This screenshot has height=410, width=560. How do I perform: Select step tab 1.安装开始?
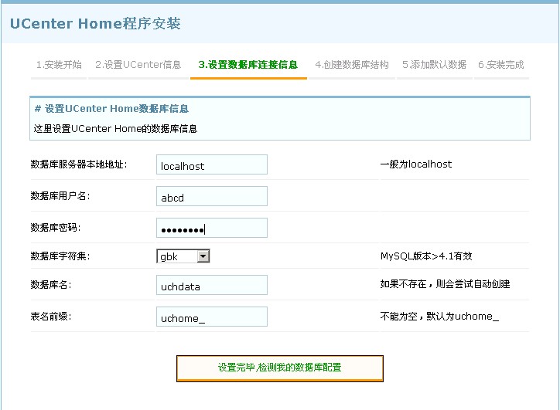pyautogui.click(x=59, y=65)
